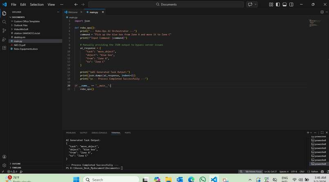Open the overflow menu after View

(x=62, y=4)
